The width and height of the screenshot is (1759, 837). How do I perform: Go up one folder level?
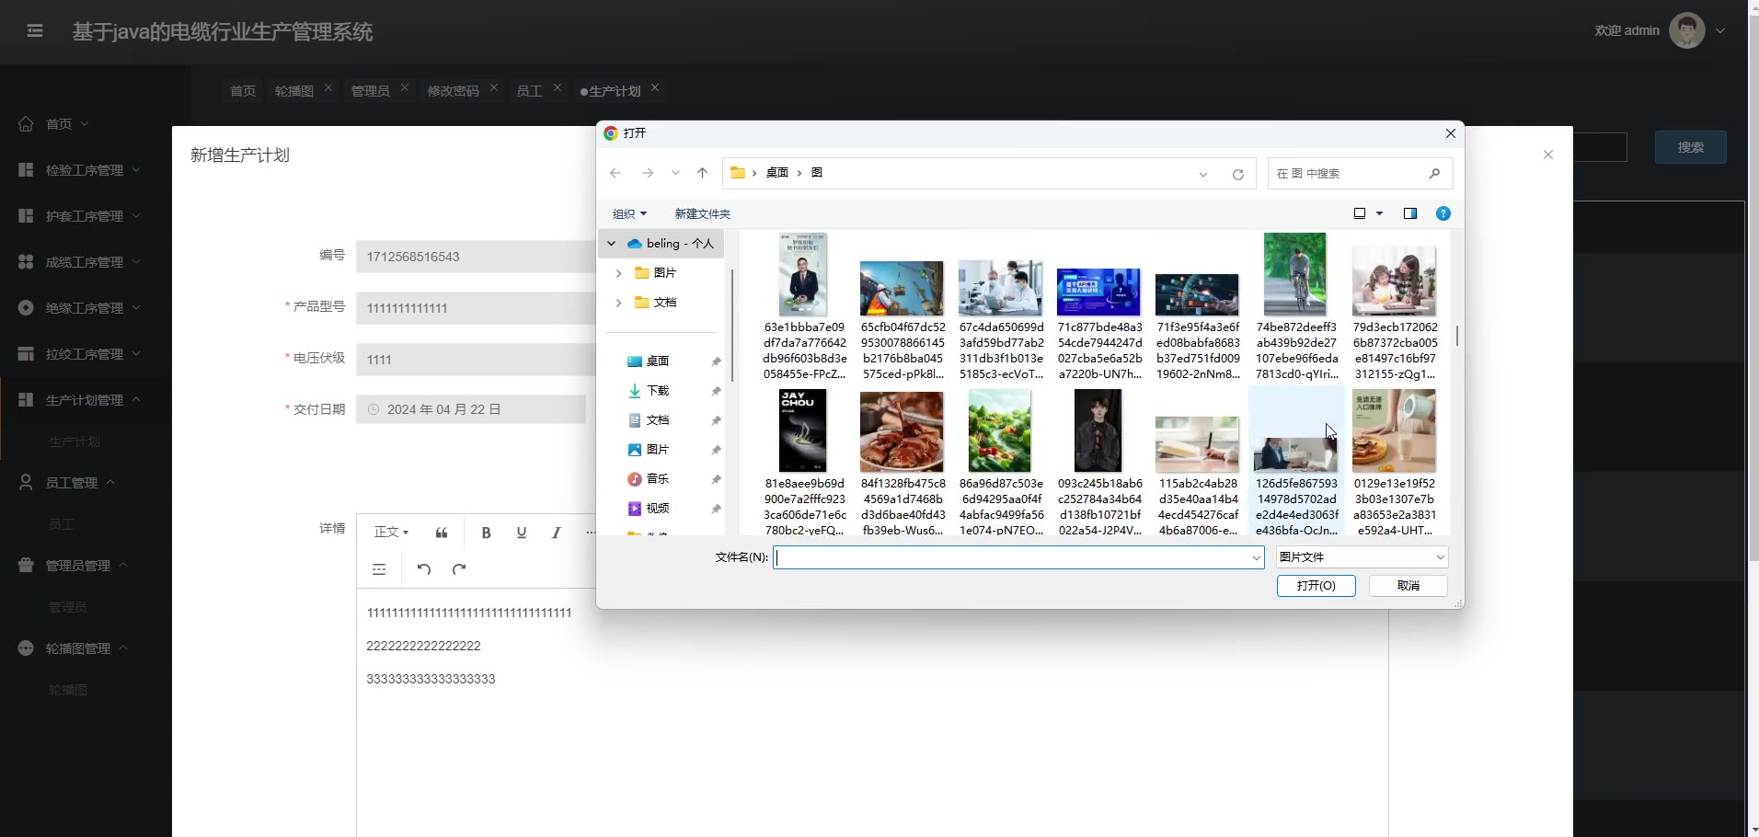coord(703,173)
